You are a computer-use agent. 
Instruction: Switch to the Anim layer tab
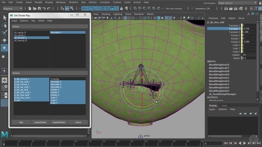click(224, 106)
